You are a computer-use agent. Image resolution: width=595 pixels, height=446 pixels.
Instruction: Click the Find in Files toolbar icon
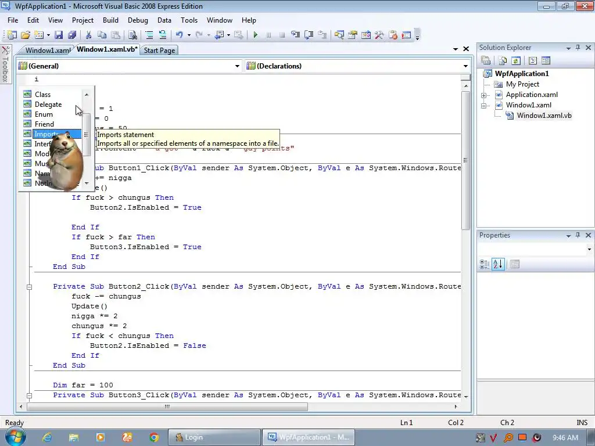(132, 35)
